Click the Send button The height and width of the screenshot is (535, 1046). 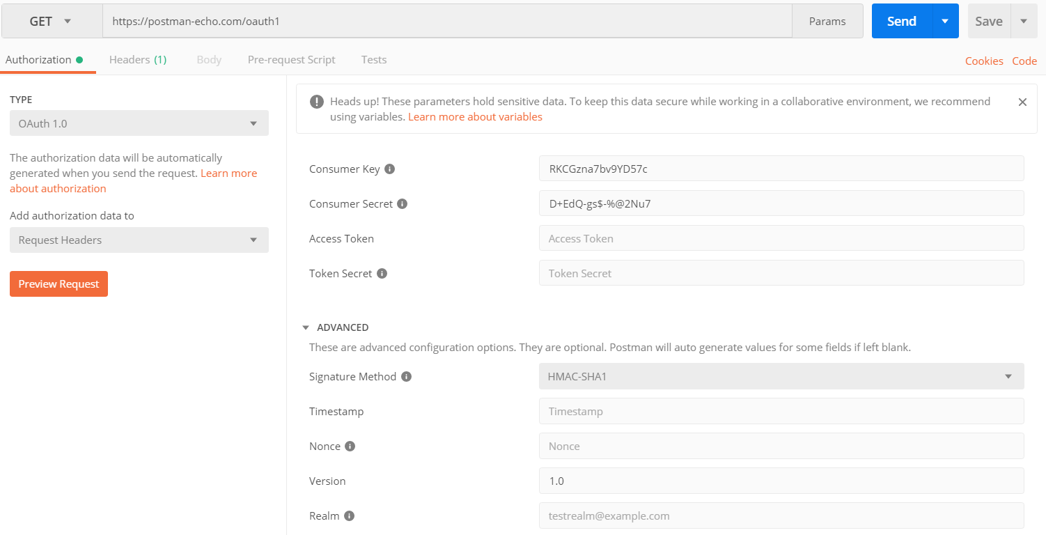pos(901,21)
